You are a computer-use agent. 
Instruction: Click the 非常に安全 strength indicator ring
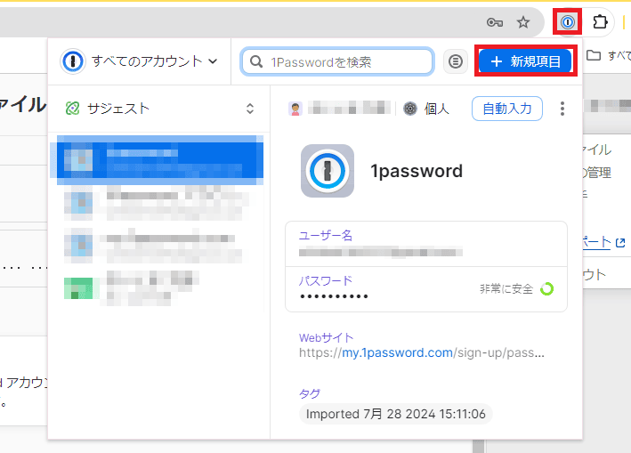546,289
